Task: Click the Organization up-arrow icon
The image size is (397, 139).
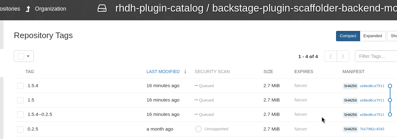Action: pyautogui.click(x=28, y=9)
